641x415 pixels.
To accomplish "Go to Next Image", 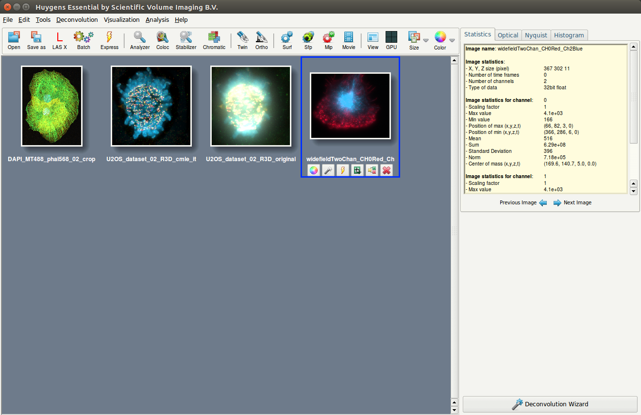I will 573,202.
